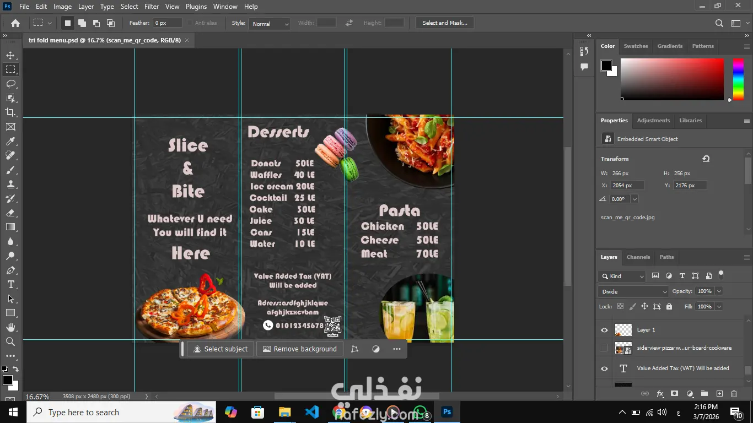
Task: Activate the Crop tool
Action: coord(10,112)
